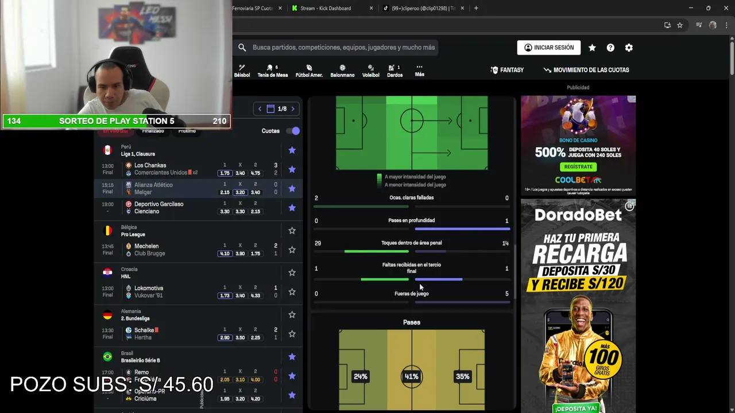Viewport: 735px width, 413px height.
Task: Select odds 4.10 for Mechelen
Action: [225, 253]
